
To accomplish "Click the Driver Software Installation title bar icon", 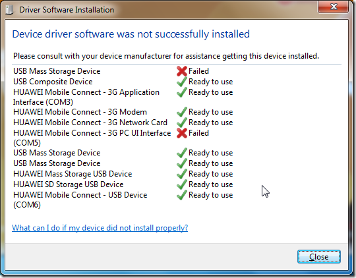I will pos(9,10).
